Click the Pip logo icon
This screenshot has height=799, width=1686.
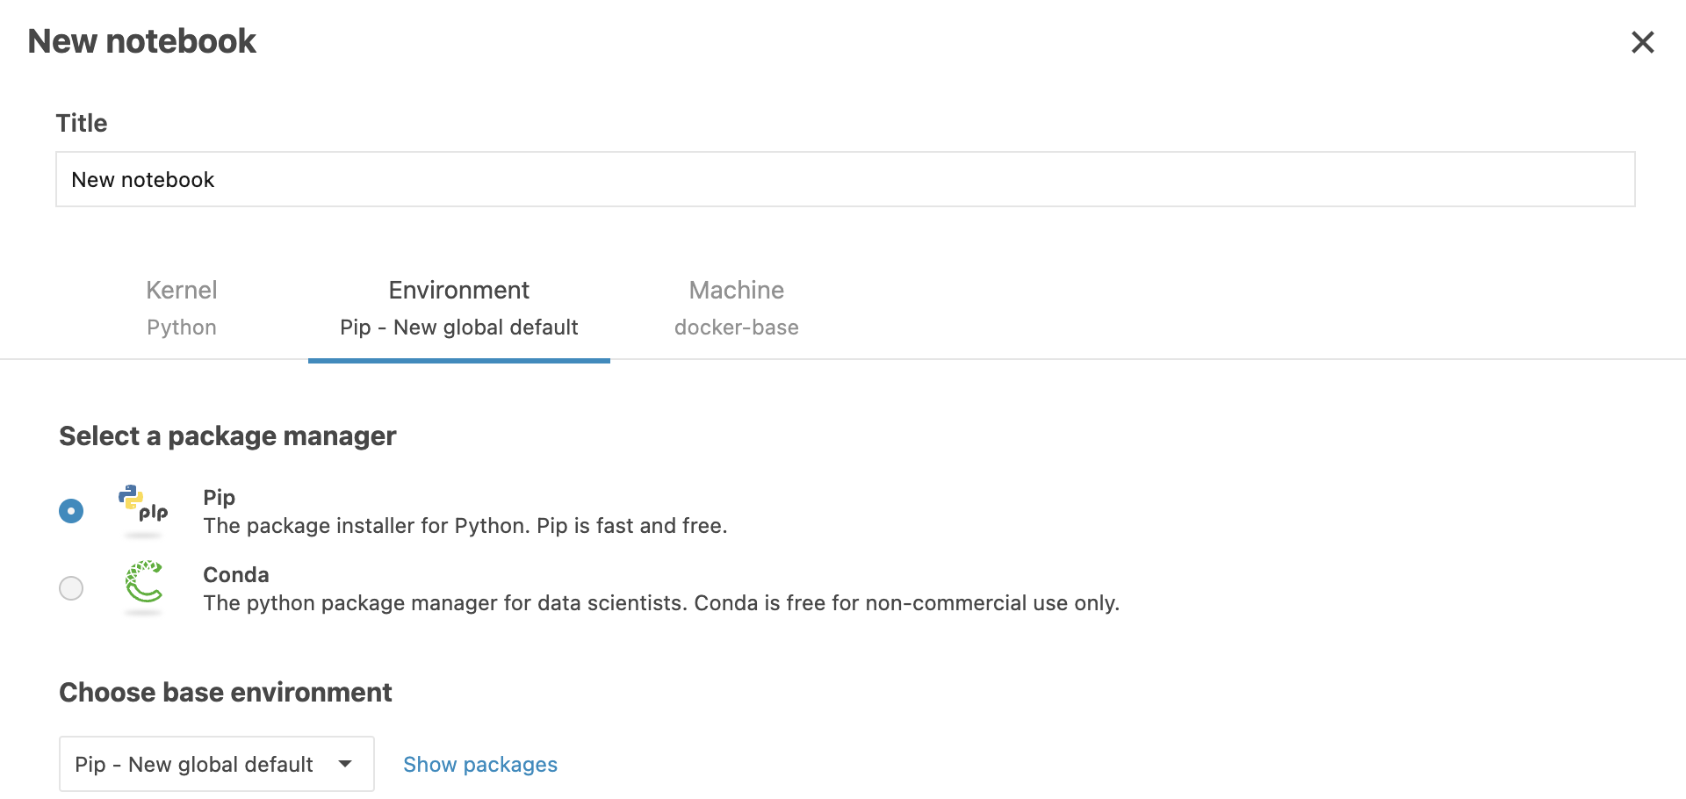pyautogui.click(x=143, y=510)
